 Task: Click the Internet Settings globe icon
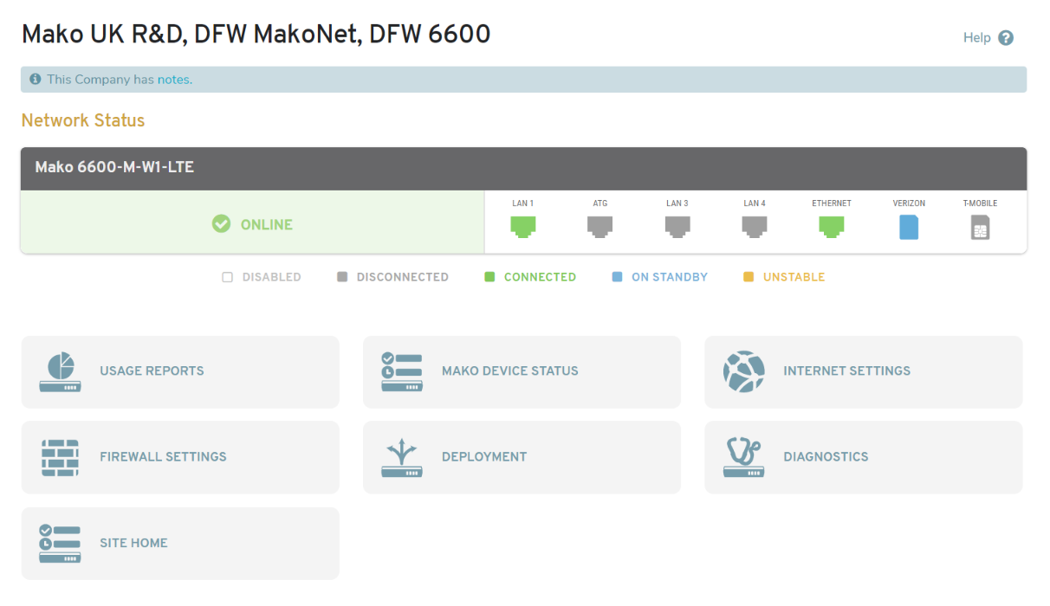(743, 371)
